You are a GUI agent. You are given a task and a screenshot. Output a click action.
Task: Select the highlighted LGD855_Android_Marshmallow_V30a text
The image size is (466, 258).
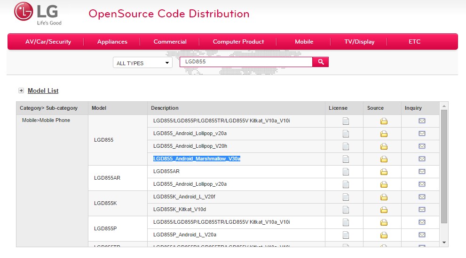click(x=197, y=159)
